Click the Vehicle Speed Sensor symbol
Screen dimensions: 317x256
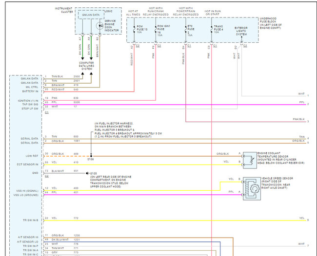(252, 189)
